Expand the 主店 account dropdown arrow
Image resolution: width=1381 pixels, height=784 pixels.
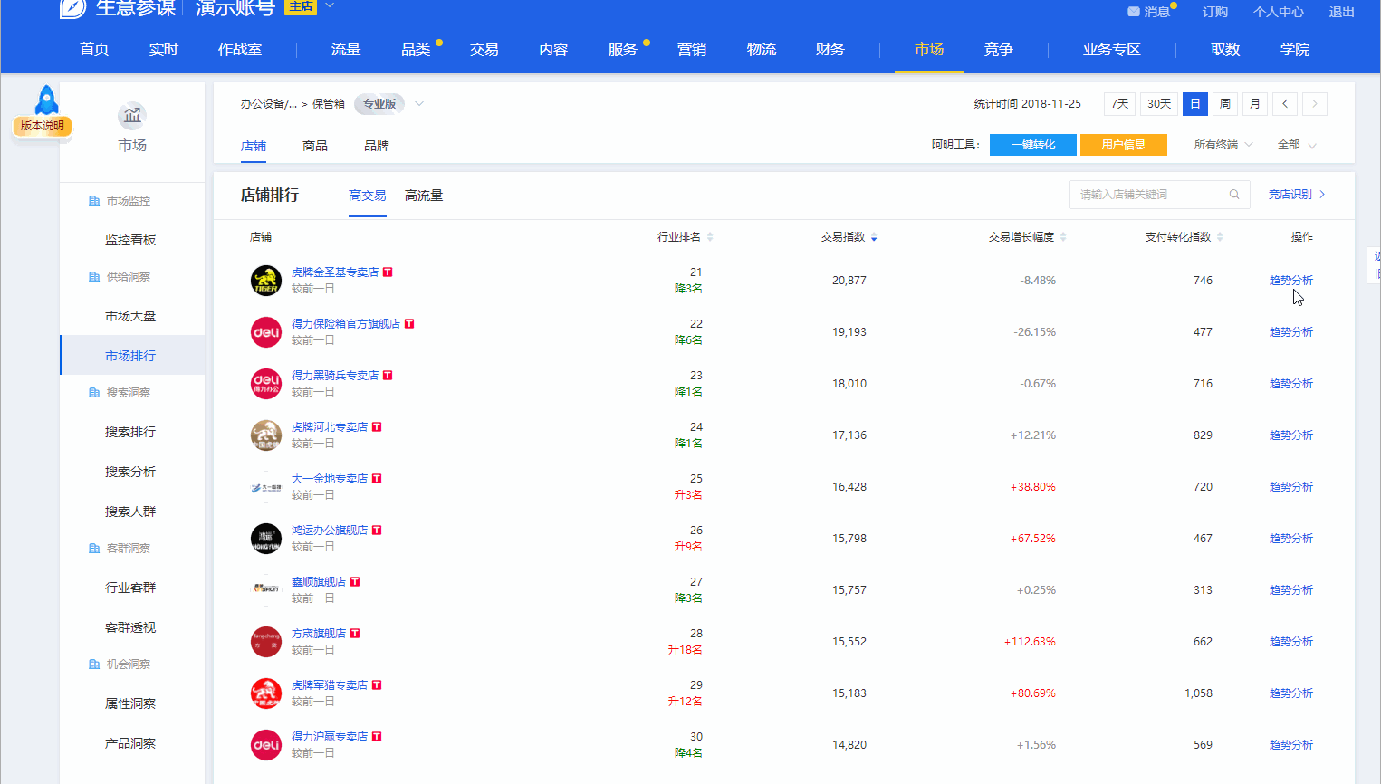click(x=330, y=5)
